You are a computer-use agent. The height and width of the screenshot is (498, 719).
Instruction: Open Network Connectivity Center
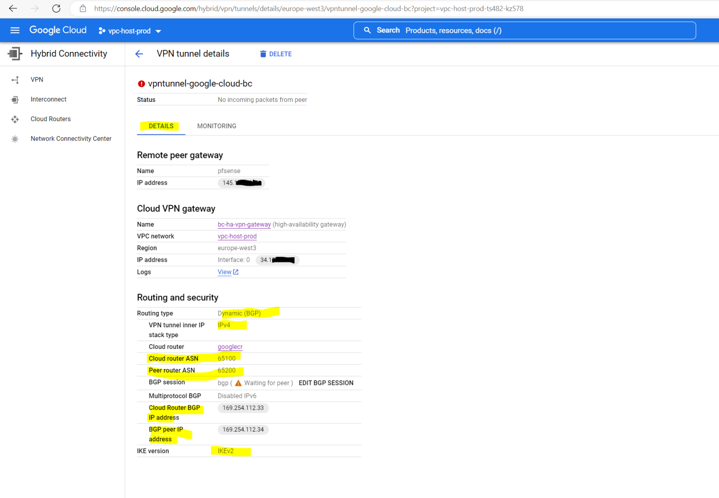click(71, 138)
